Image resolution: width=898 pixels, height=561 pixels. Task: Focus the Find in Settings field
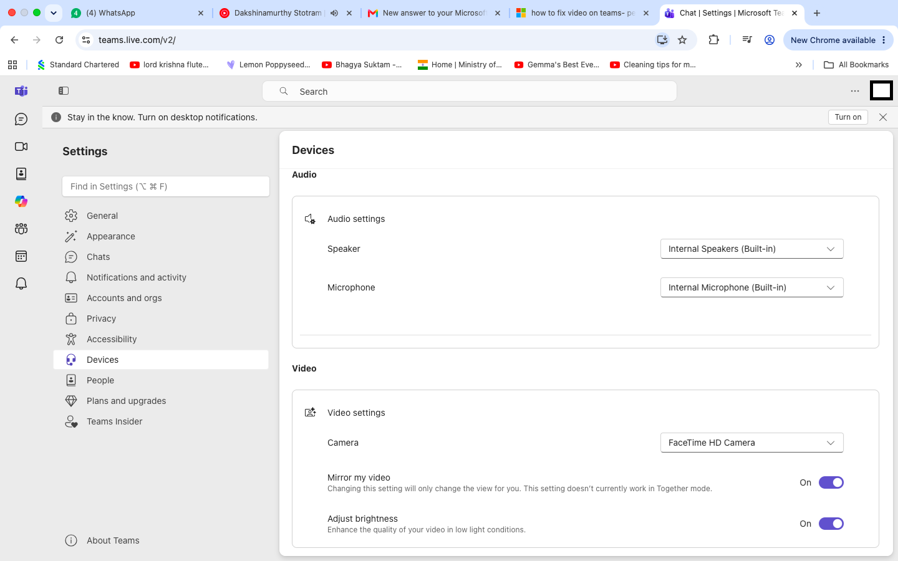tap(166, 186)
